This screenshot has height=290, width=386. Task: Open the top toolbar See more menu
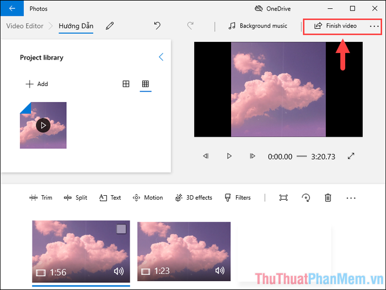(x=374, y=26)
